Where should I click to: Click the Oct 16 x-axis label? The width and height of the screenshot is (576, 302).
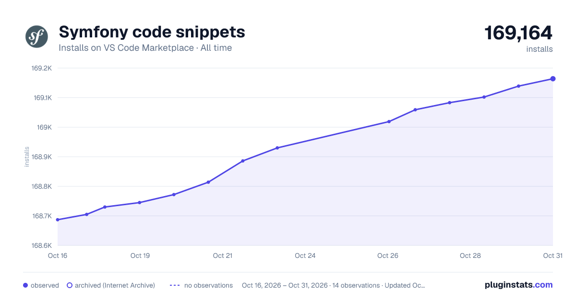(58, 256)
